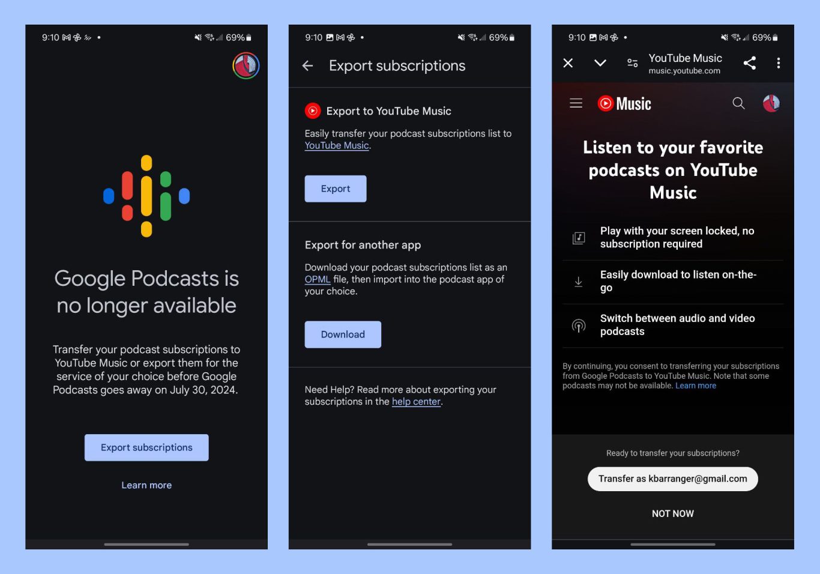Tap 'Export to YouTube Music' heading
The width and height of the screenshot is (820, 574).
(389, 111)
